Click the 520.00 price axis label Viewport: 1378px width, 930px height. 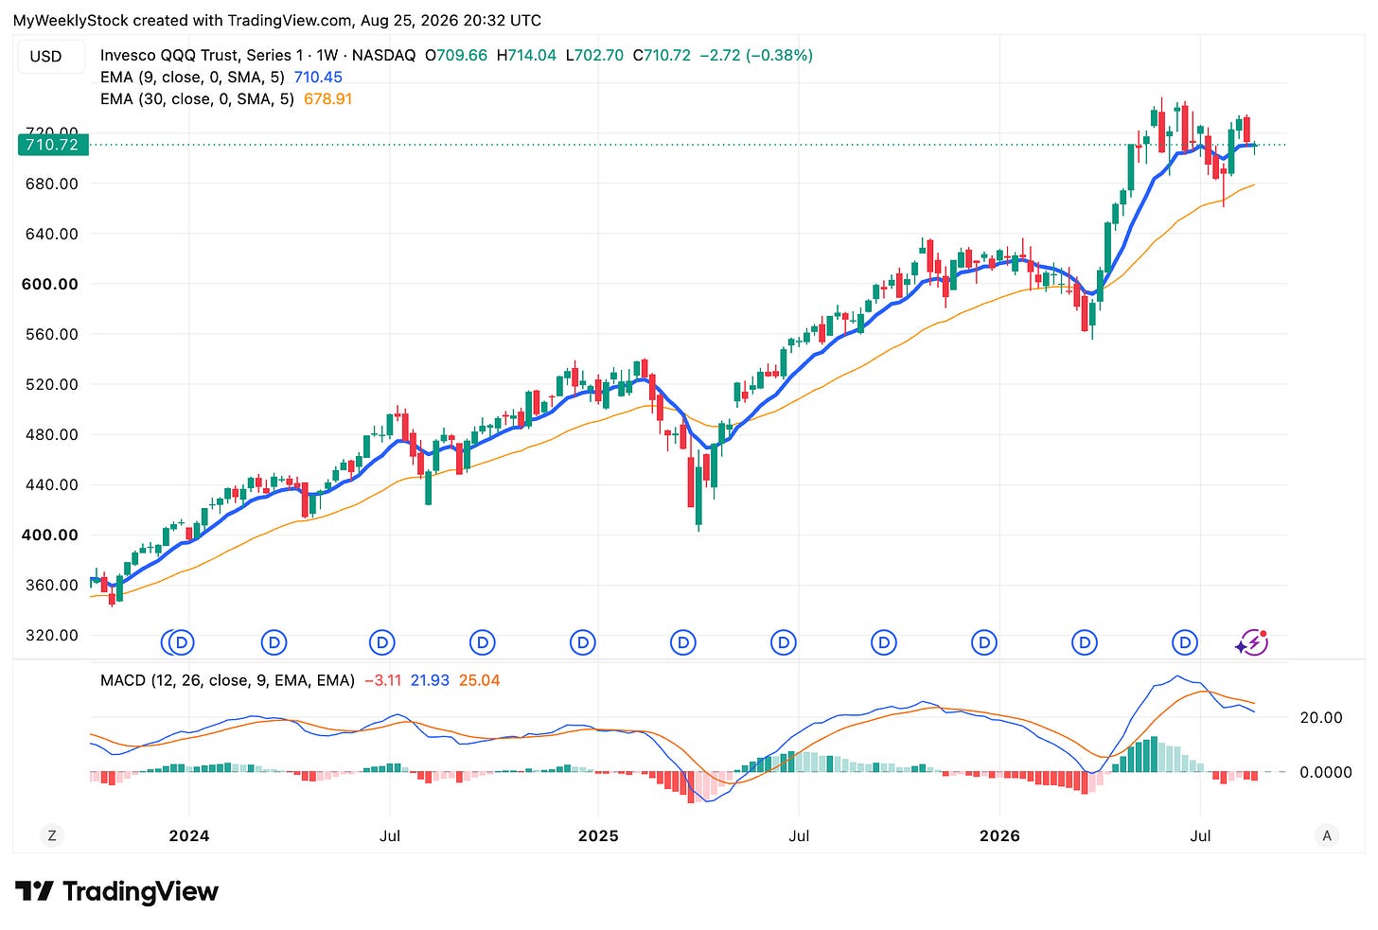coord(52,384)
